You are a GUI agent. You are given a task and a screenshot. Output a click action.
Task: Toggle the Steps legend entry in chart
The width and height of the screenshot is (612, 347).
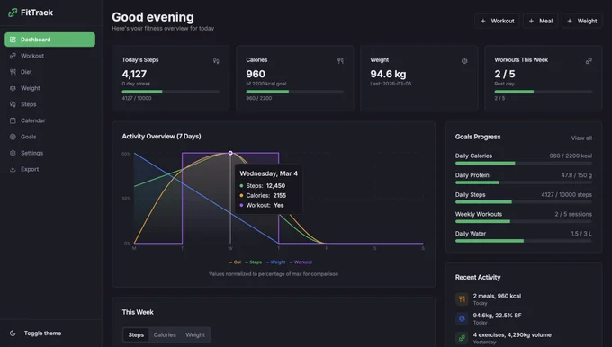254,262
